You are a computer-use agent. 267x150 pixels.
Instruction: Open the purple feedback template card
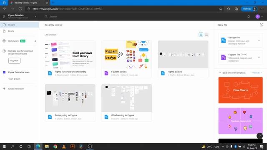240,121
